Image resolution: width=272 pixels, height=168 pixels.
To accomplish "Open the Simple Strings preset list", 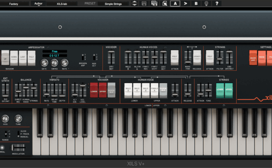I will tap(113, 4).
